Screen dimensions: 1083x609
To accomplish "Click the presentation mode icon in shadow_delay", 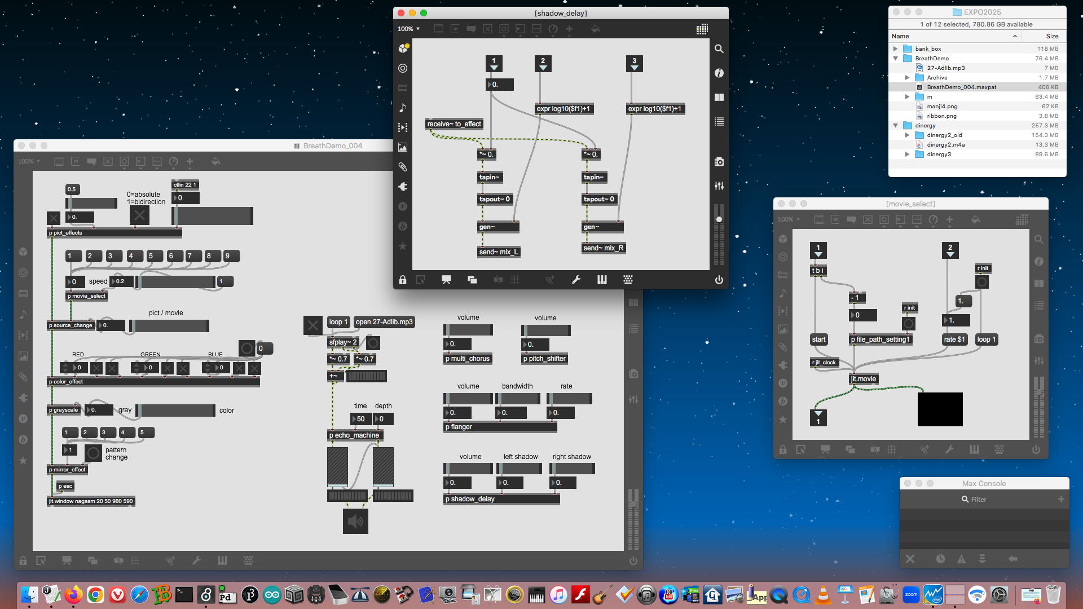I will (x=446, y=280).
